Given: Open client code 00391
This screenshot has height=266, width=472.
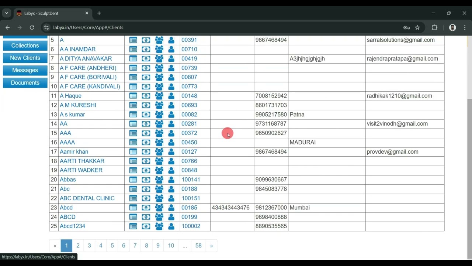Looking at the screenshot, I should (x=189, y=40).
